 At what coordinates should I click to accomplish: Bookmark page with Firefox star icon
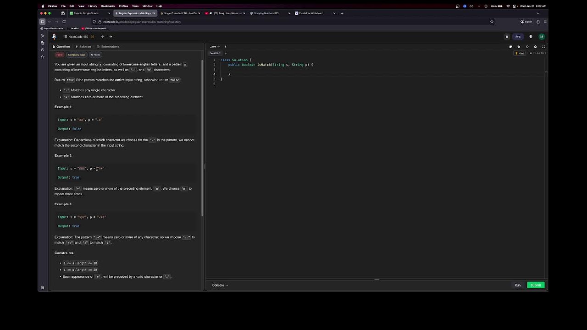tap(492, 22)
